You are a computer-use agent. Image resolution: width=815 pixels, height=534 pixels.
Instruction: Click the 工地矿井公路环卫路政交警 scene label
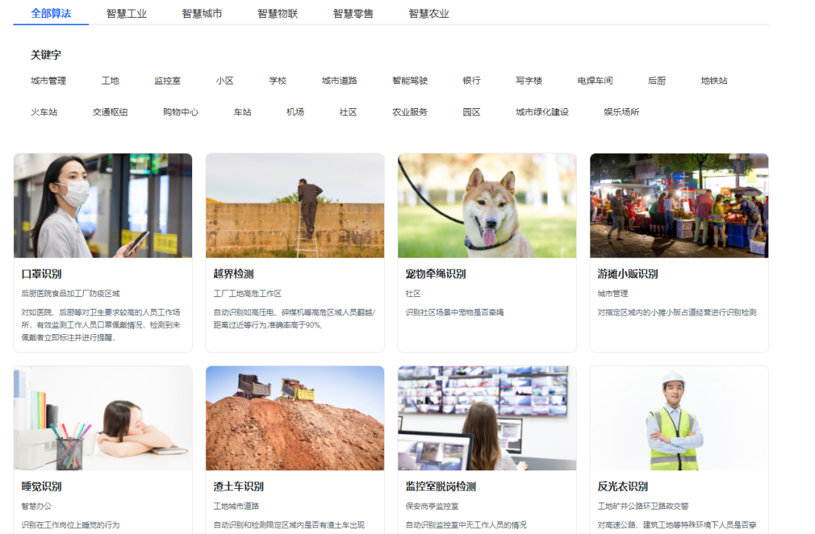coord(643,506)
